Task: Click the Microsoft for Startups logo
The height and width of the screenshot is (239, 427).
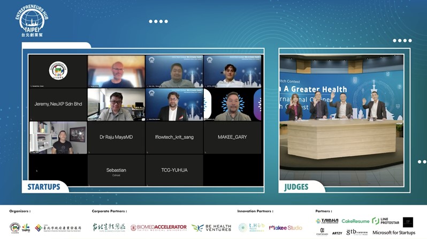Action: pyautogui.click(x=394, y=233)
